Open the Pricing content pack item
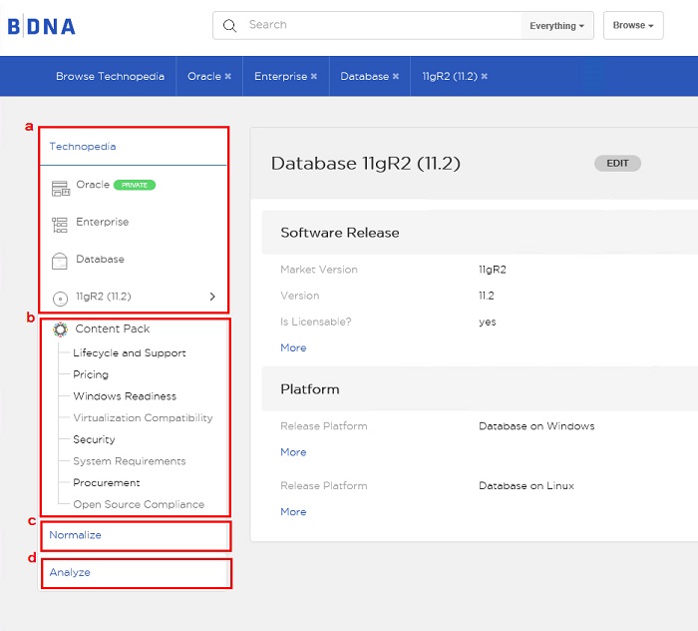 [91, 374]
